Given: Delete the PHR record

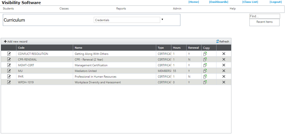Looking at the screenshot, I should pos(224,76).
